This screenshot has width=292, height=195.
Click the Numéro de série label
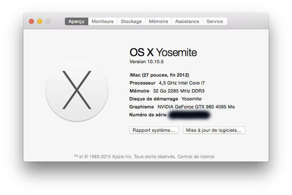pyautogui.click(x=148, y=115)
